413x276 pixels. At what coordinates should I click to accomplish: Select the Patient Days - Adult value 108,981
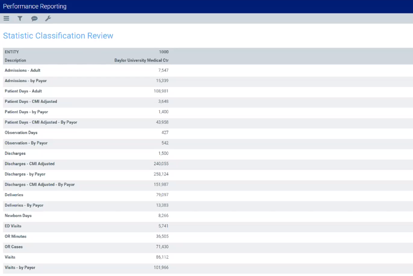coord(161,91)
